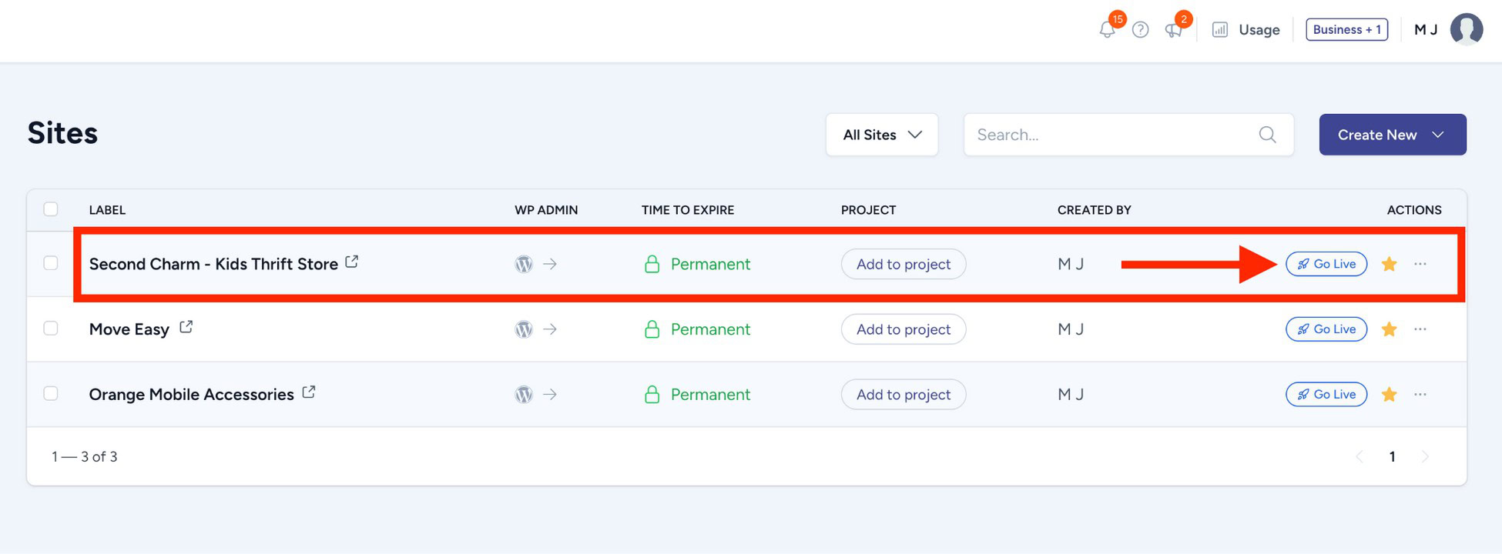Open the M J profile avatar menu

pyautogui.click(x=1466, y=29)
